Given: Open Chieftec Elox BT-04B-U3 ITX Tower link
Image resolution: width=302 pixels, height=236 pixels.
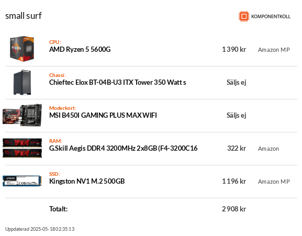Looking at the screenshot, I should coord(117,82).
